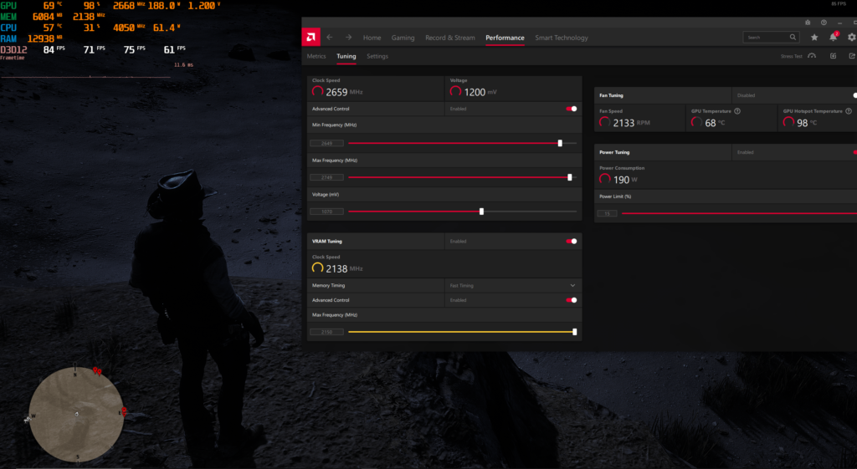The height and width of the screenshot is (469, 857).
Task: Click overlay frametime 11.6 ms value
Action: tap(183, 65)
